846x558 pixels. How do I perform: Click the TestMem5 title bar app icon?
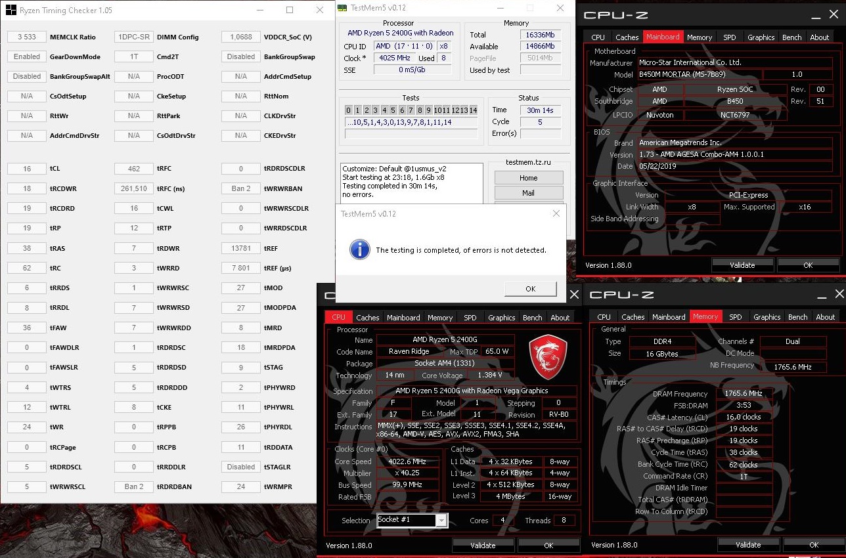[342, 8]
